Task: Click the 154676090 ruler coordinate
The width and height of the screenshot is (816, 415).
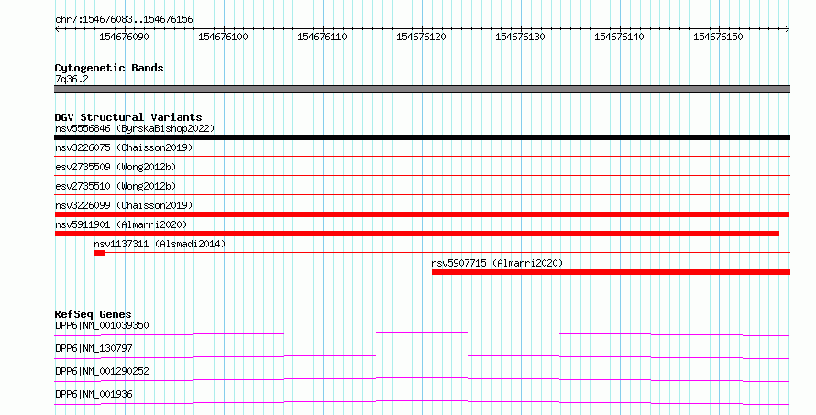Action: coord(124,37)
